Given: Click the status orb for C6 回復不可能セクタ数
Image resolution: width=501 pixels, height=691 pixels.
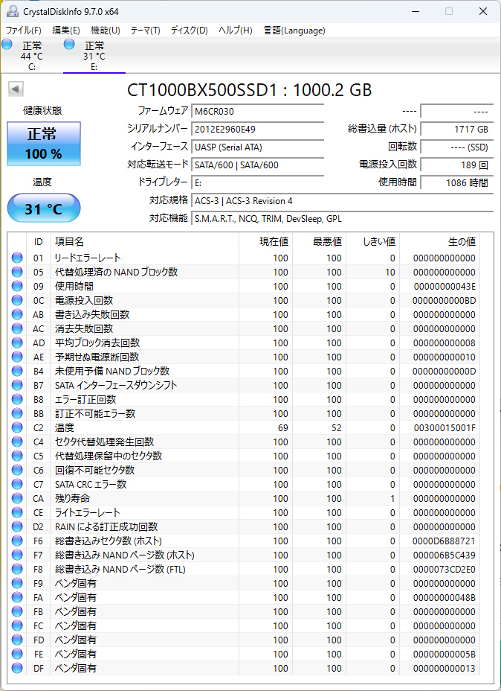Looking at the screenshot, I should [17, 470].
